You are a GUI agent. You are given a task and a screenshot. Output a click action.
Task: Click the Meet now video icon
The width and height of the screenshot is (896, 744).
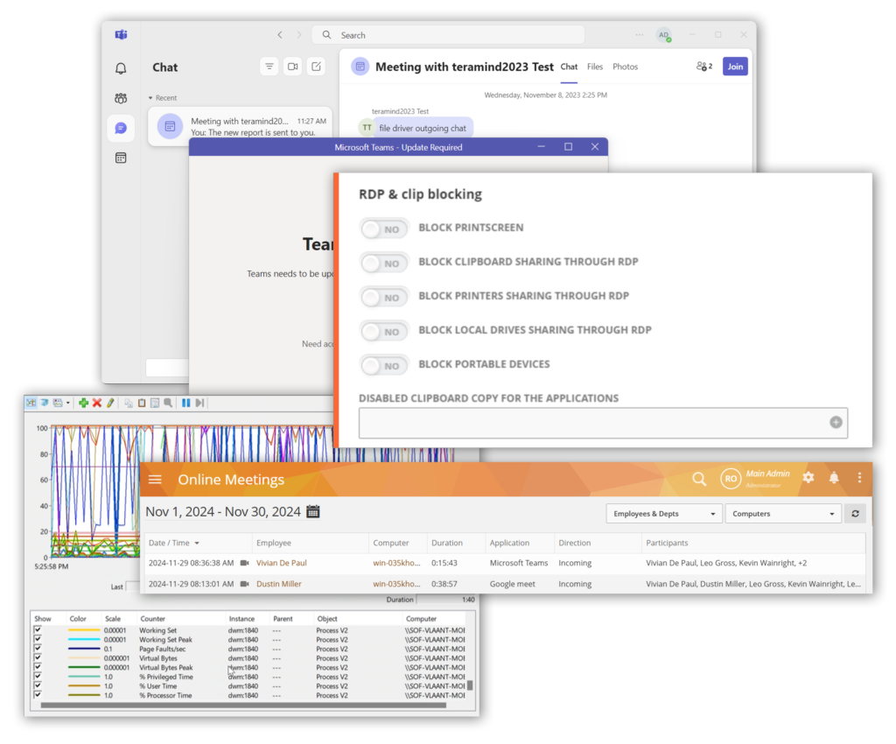coord(292,67)
